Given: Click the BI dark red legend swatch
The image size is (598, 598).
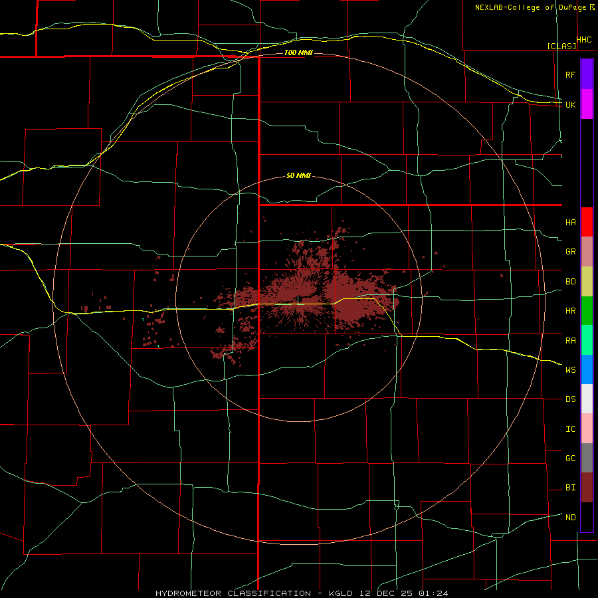Looking at the screenshot, I should tap(587, 488).
